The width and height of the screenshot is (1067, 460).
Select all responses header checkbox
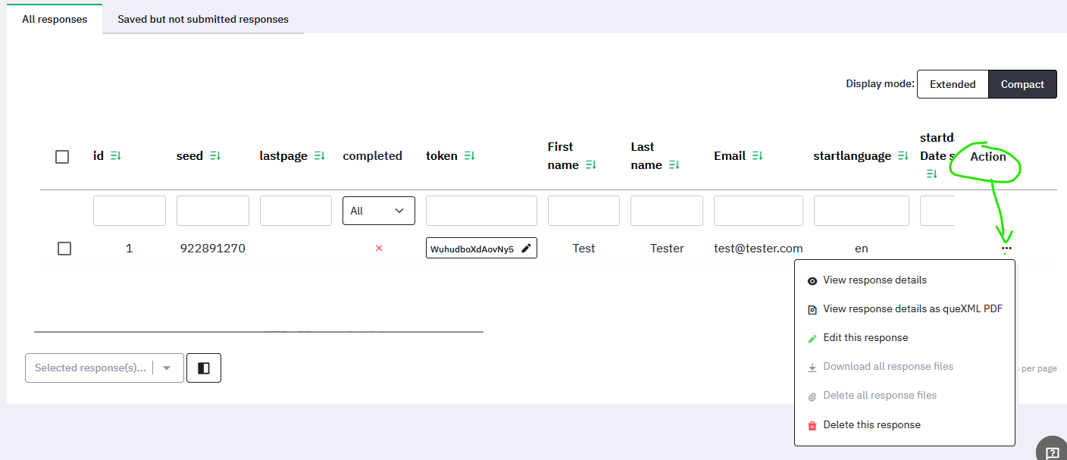coord(62,157)
